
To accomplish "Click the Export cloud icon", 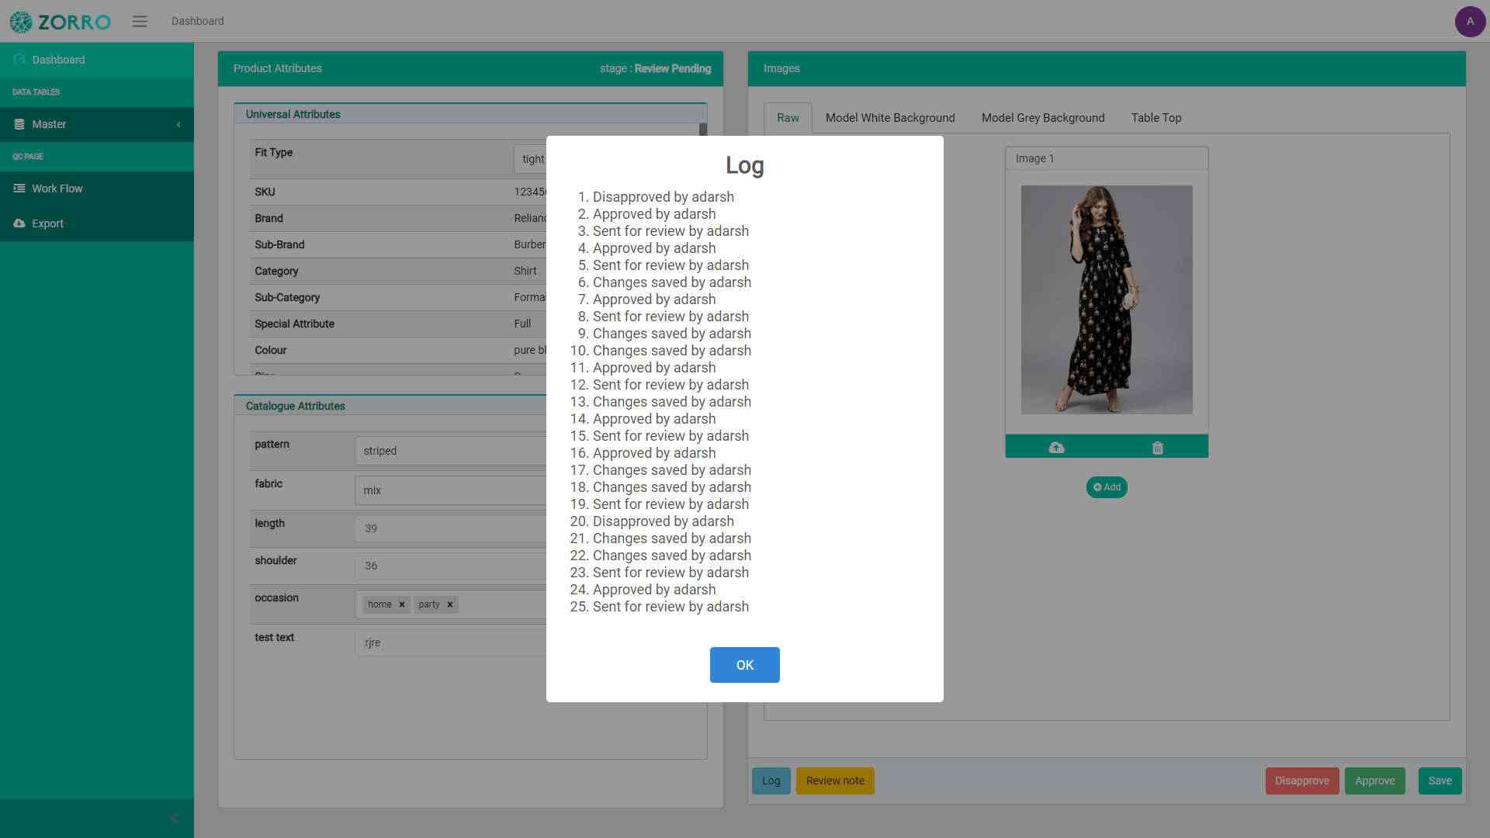I will [19, 223].
